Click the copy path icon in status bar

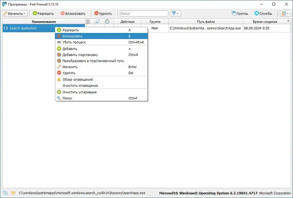(5, 193)
